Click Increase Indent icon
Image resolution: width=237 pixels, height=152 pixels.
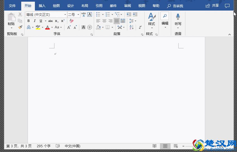135,14
